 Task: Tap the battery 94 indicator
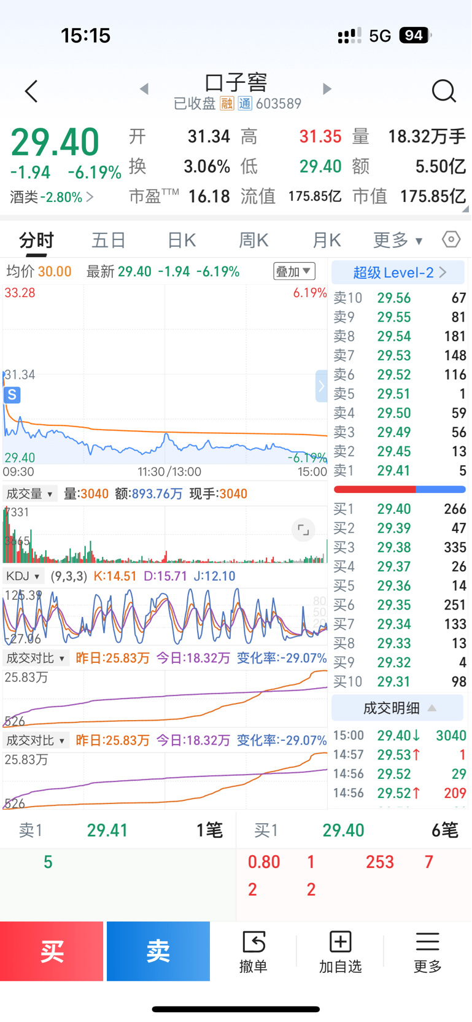coord(415,36)
